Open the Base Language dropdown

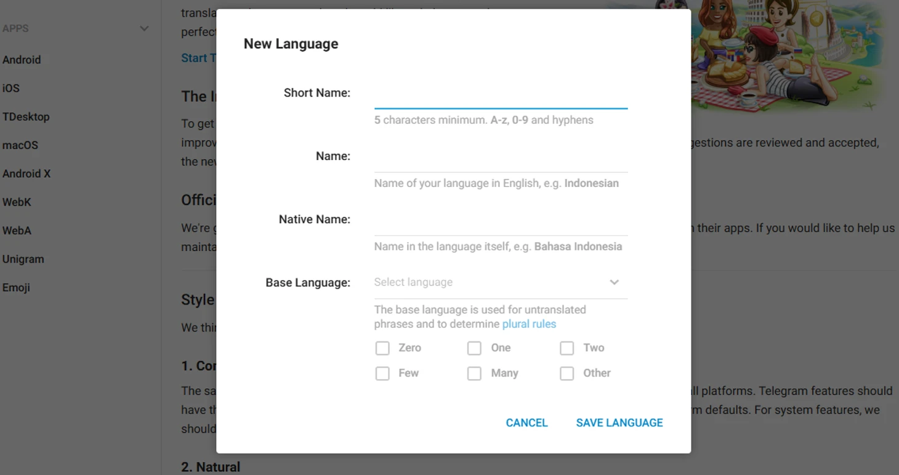pos(501,282)
